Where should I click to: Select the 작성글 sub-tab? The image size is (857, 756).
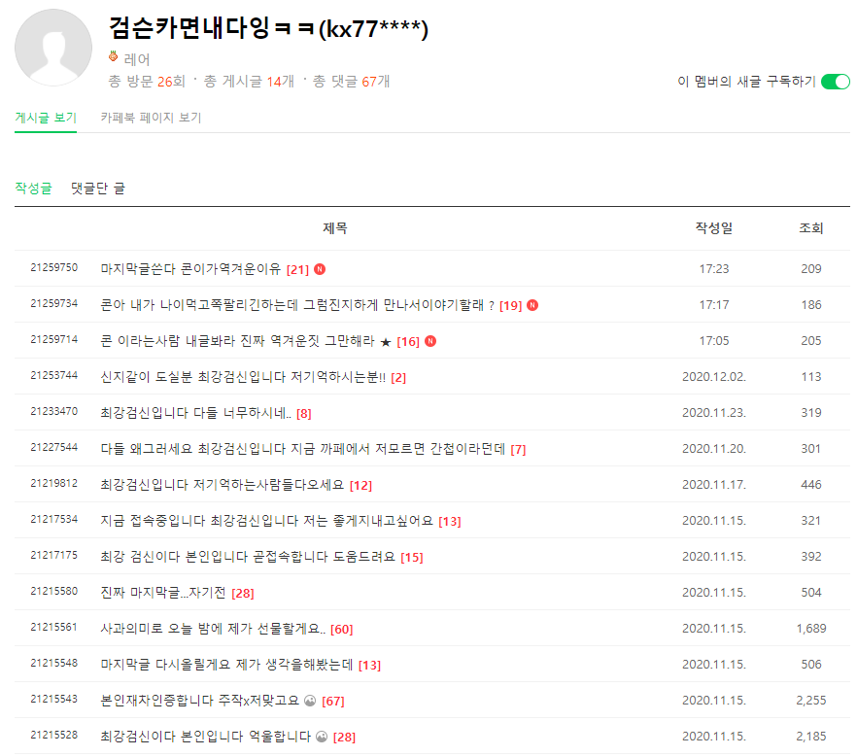[33, 188]
